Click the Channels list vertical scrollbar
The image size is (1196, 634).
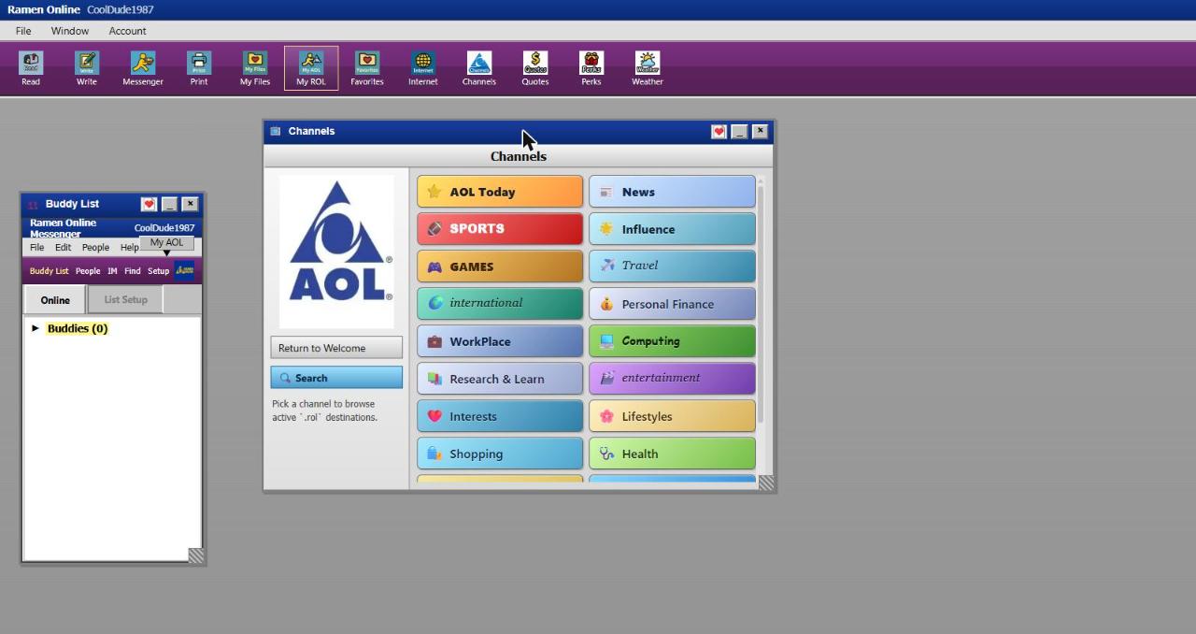pos(761,304)
